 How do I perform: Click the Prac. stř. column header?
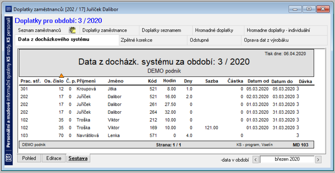tap(31, 81)
